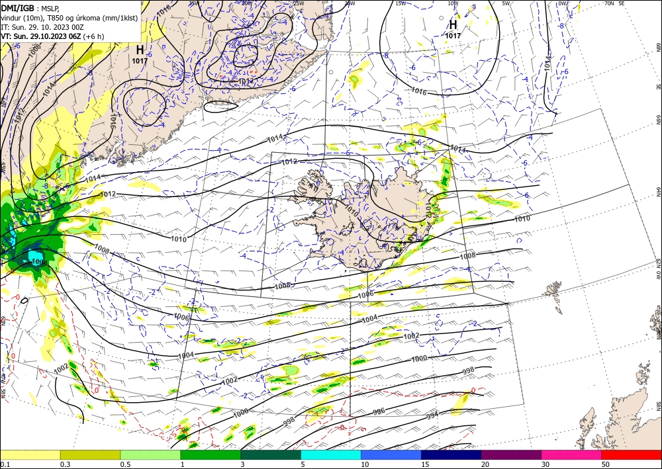This screenshot has width=662, height=469.
Task: Click the pink 30–50 legend swatch
Action: point(572,454)
